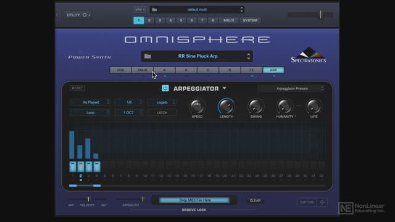Click the step range bar below step numbers

point(85,186)
